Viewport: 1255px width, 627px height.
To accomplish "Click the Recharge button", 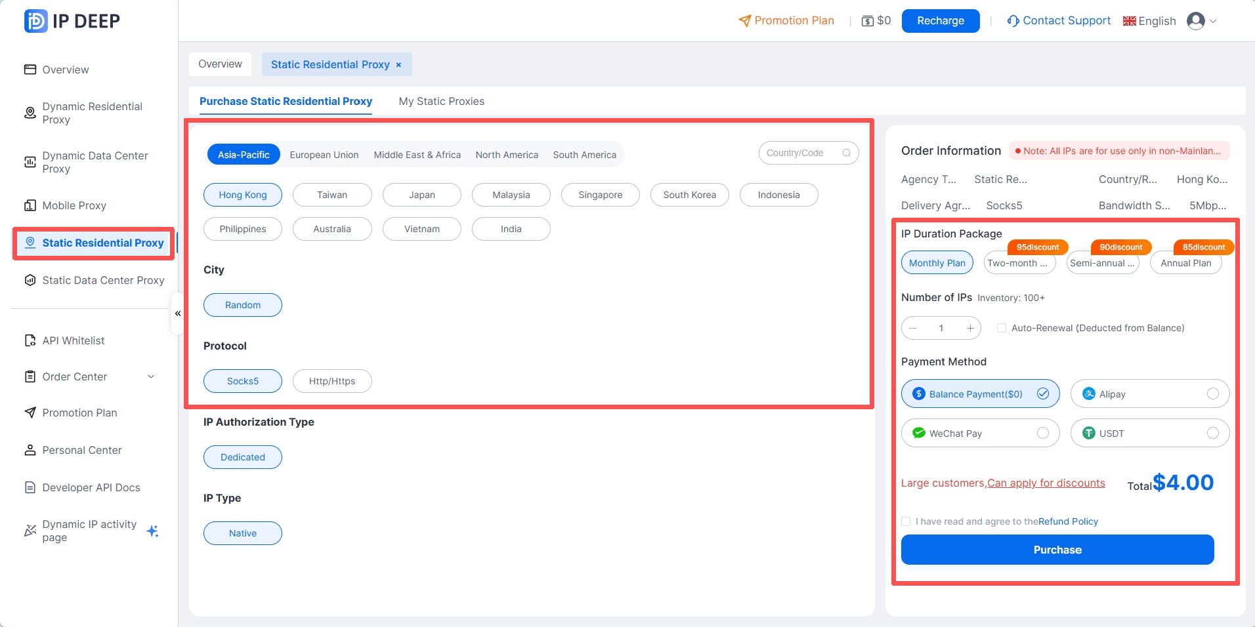I will point(940,20).
